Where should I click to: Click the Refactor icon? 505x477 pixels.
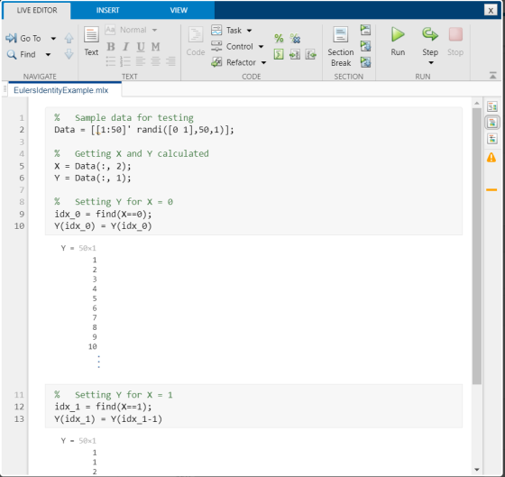pyautogui.click(x=216, y=62)
